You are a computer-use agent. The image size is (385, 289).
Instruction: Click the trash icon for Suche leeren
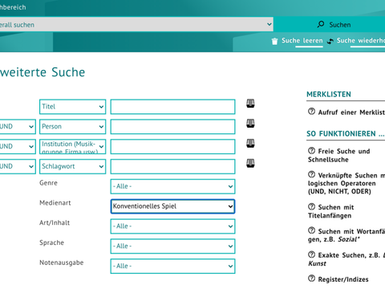click(x=274, y=41)
